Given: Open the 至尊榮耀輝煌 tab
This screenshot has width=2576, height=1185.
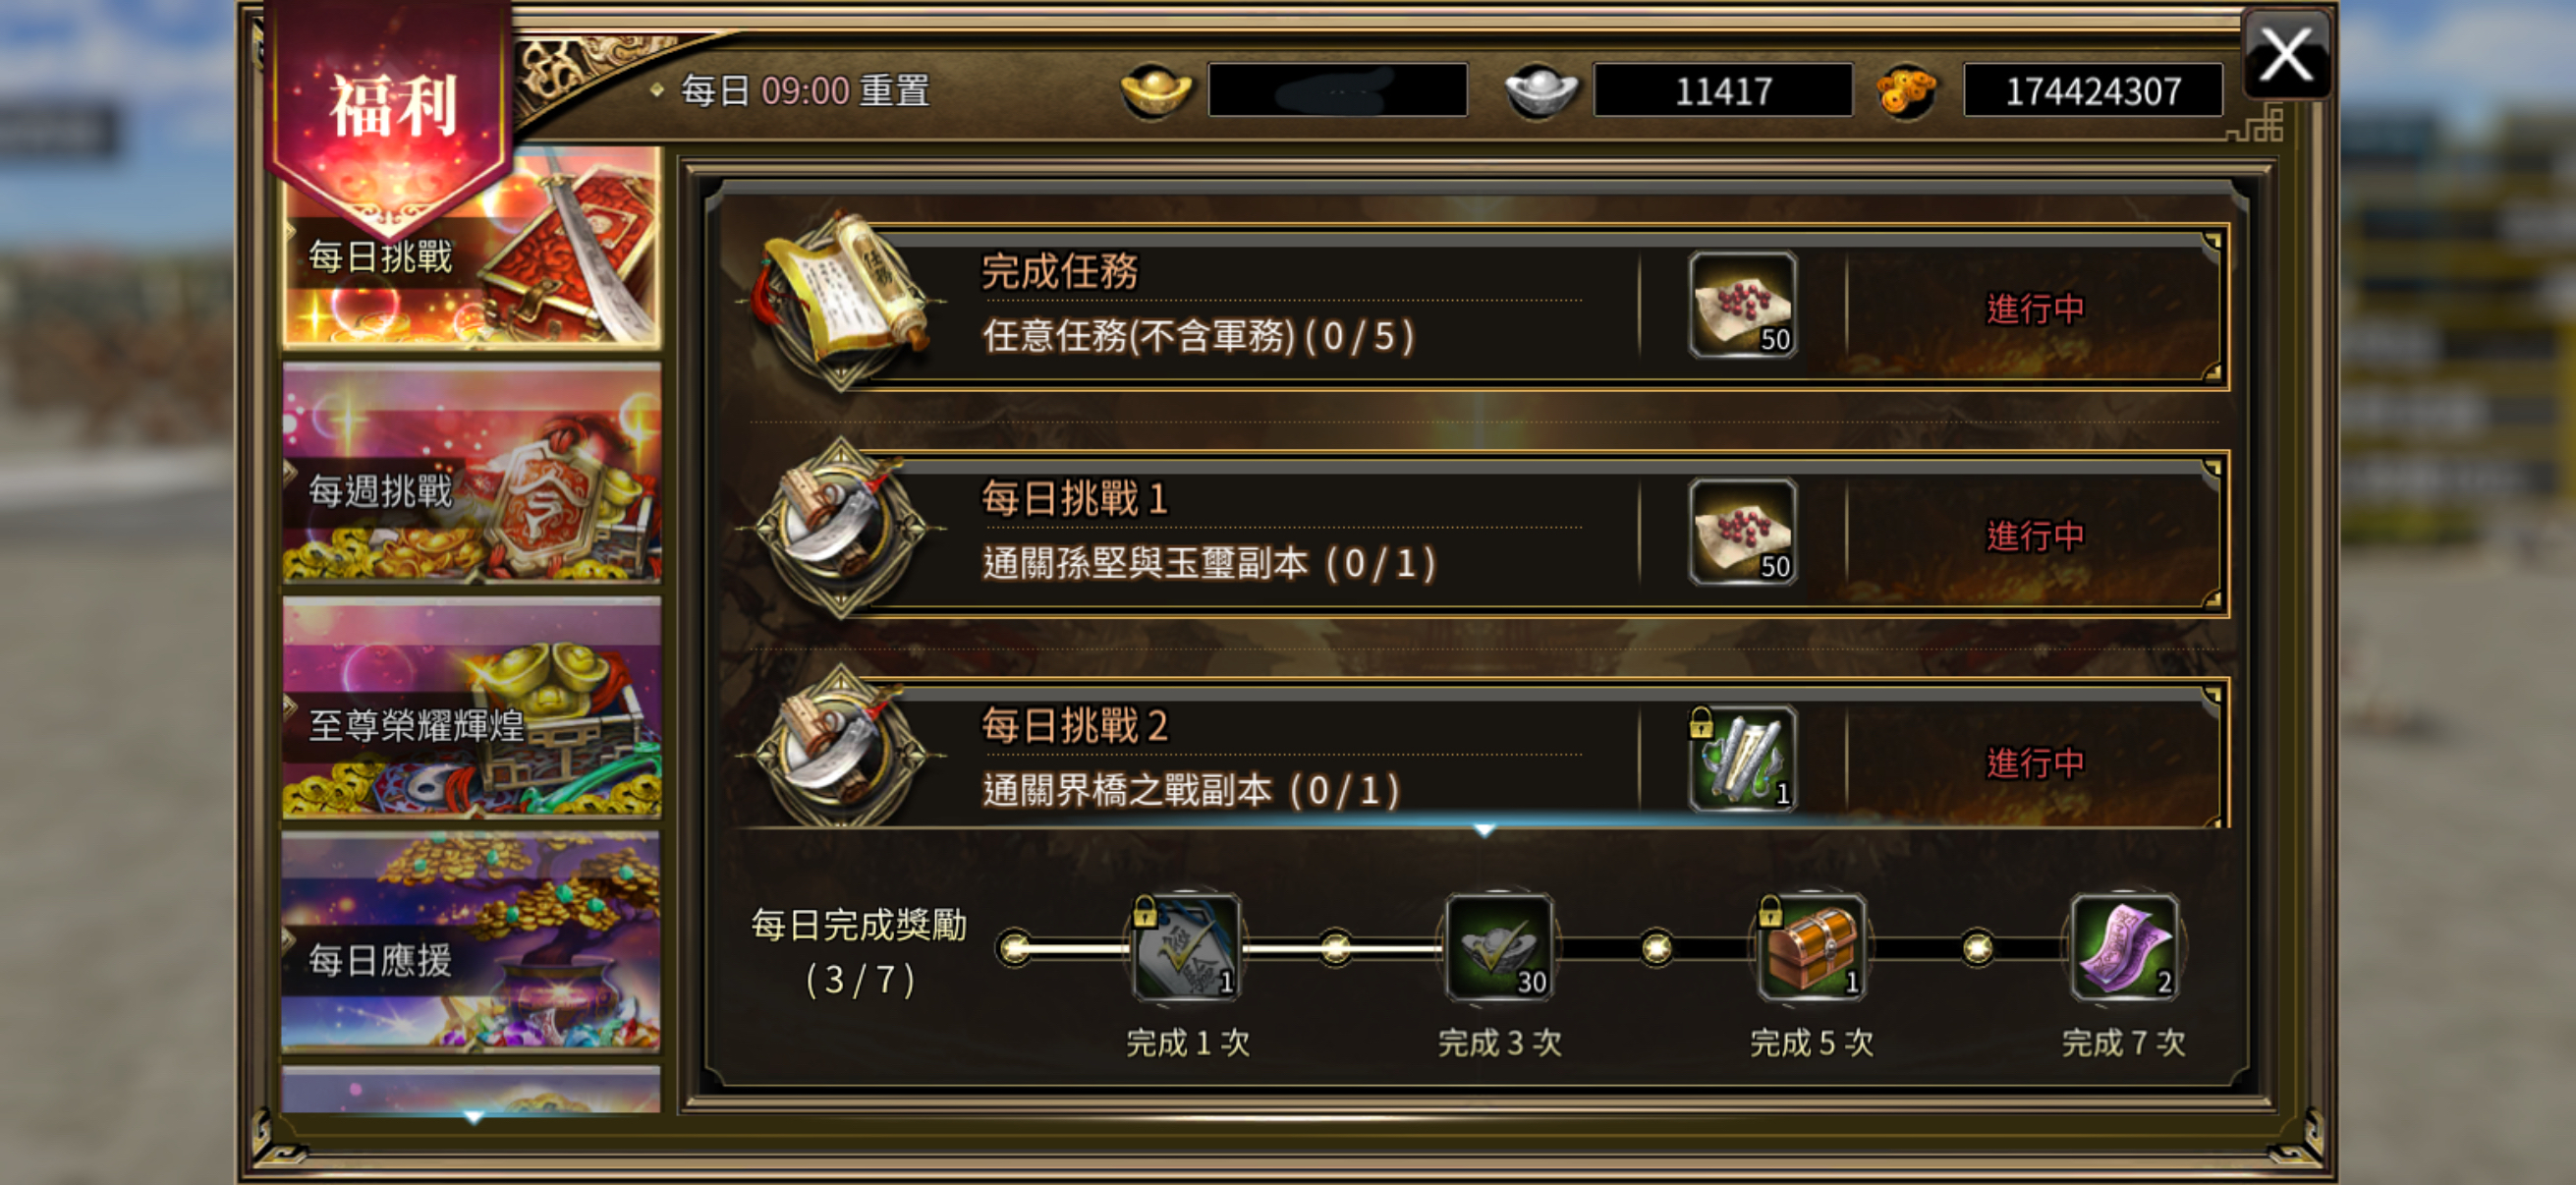Looking at the screenshot, I should (x=471, y=709).
